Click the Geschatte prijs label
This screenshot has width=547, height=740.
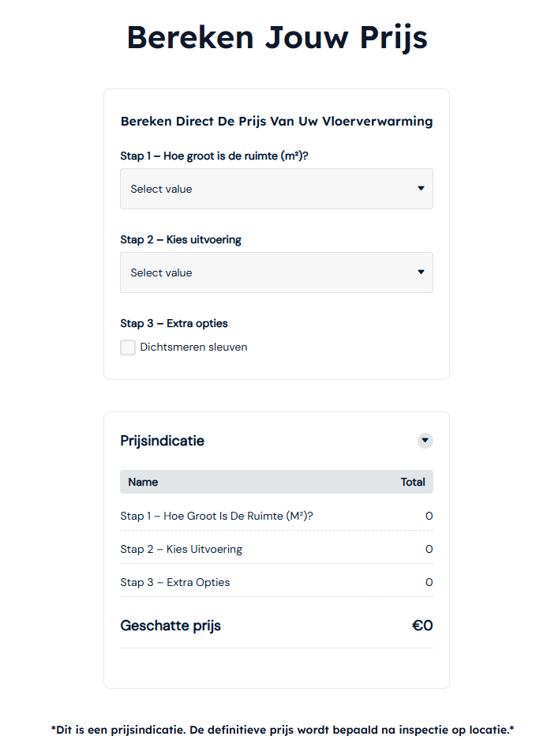pos(170,625)
